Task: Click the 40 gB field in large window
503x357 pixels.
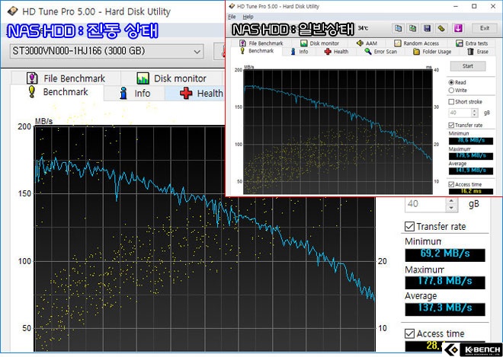Action: click(426, 204)
